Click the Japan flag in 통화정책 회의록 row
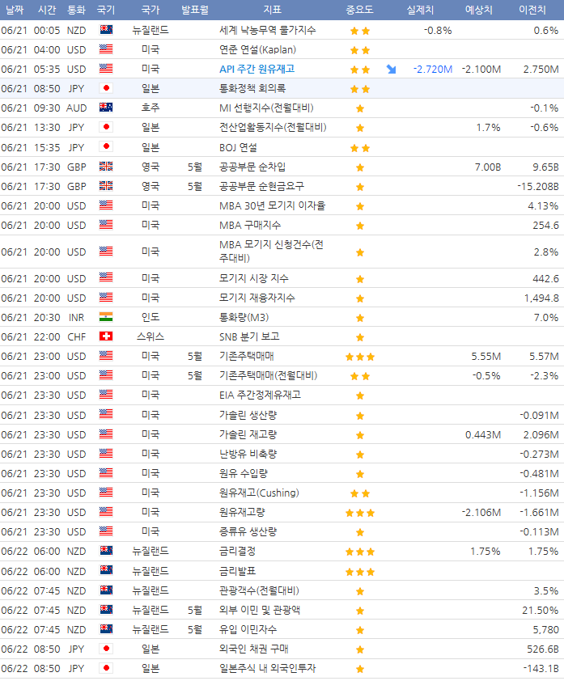Viewport: 564px width, 681px height. (106, 88)
